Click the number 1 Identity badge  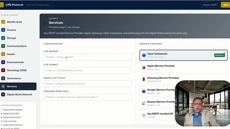pos(3,22)
